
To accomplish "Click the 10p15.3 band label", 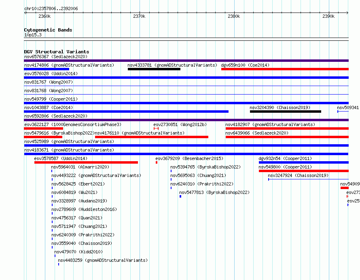I will tap(33, 35).
